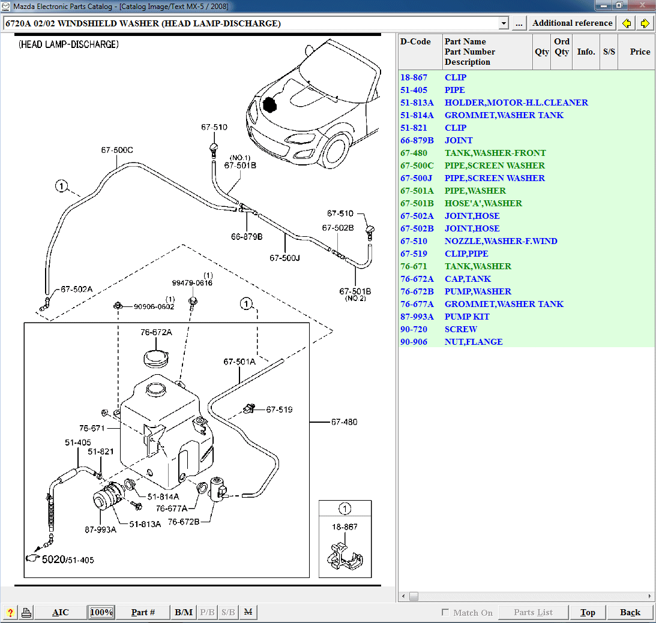
Task: Open the B/M view
Action: click(184, 613)
